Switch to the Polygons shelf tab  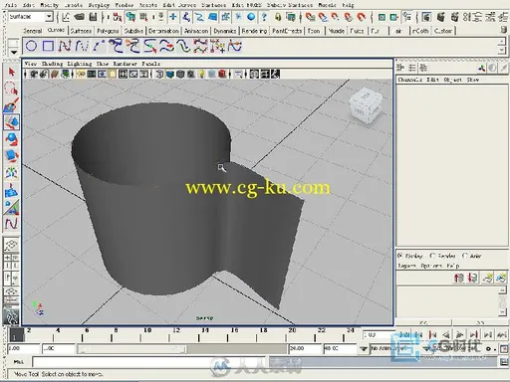click(108, 31)
